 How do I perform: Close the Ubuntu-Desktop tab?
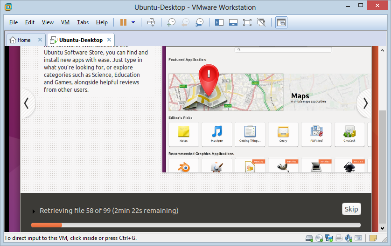[109, 40]
